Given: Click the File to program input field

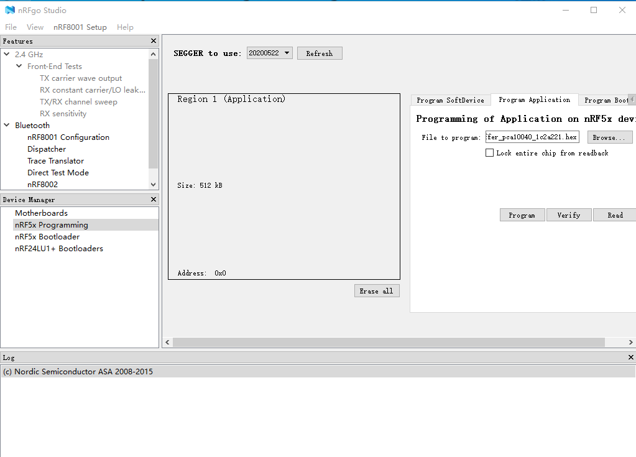Looking at the screenshot, I should point(532,137).
